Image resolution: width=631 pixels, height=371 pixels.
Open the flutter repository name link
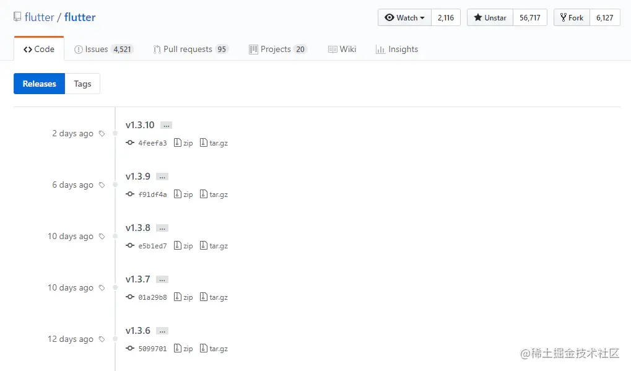point(80,17)
